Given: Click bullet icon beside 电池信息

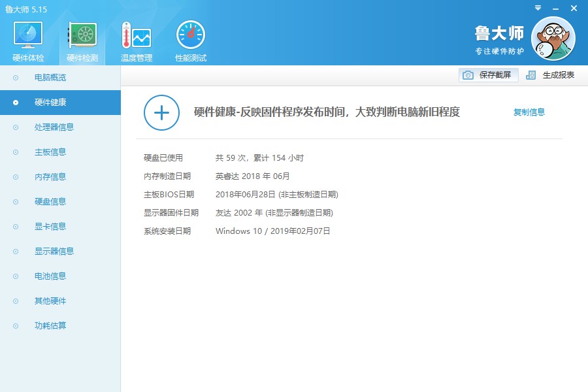Looking at the screenshot, I should click(16, 276).
